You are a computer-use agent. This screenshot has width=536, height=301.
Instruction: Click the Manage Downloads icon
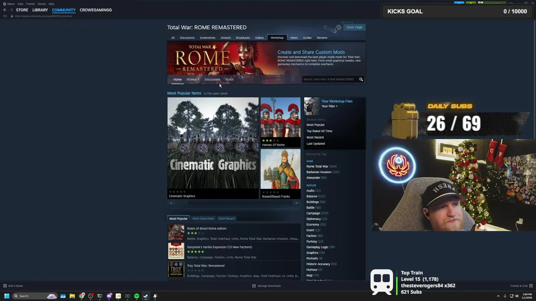coord(254,286)
